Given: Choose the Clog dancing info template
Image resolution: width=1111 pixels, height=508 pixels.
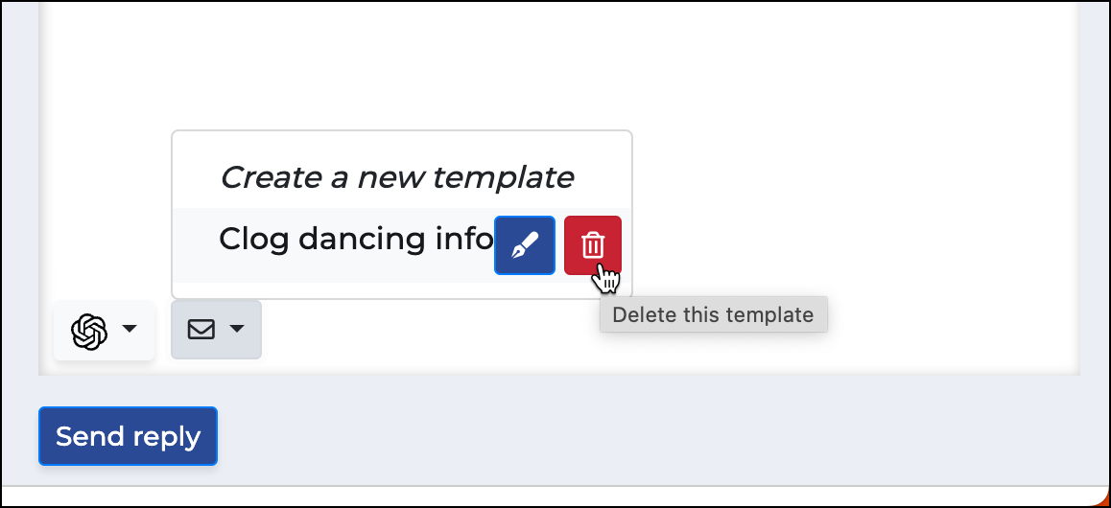Looking at the screenshot, I should [356, 239].
